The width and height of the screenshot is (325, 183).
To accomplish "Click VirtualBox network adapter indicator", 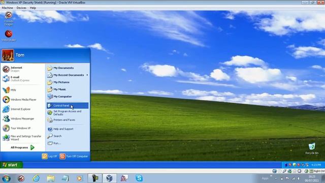I will click(289, 171).
